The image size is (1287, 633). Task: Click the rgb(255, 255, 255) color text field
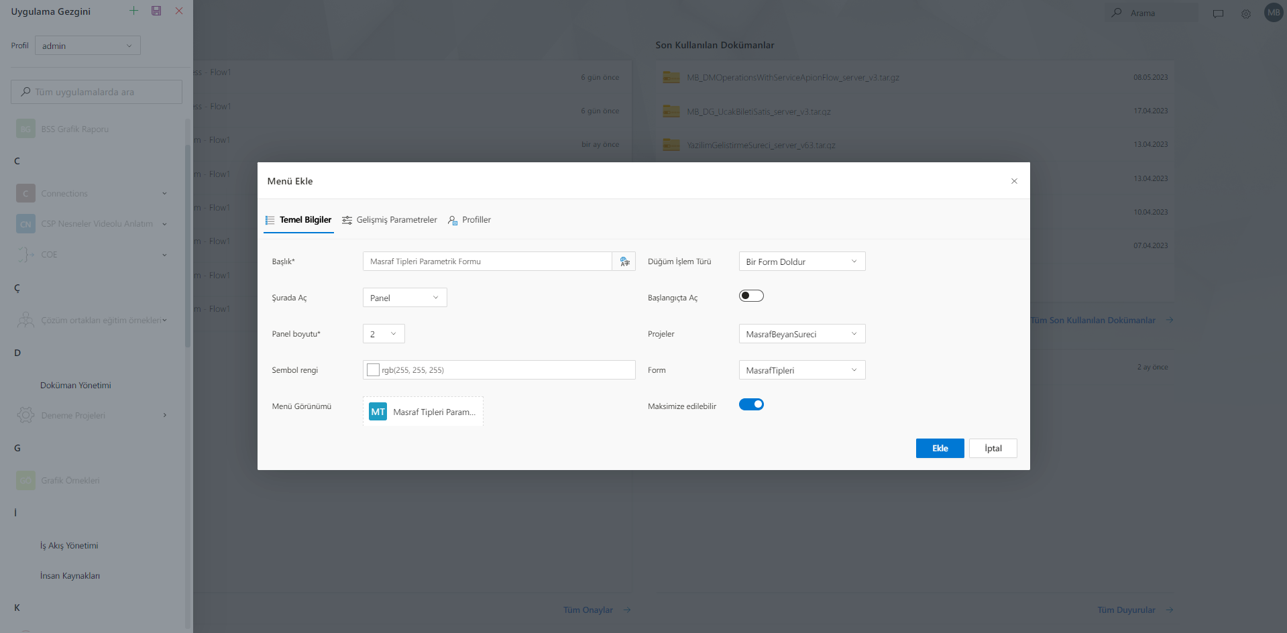click(x=499, y=370)
